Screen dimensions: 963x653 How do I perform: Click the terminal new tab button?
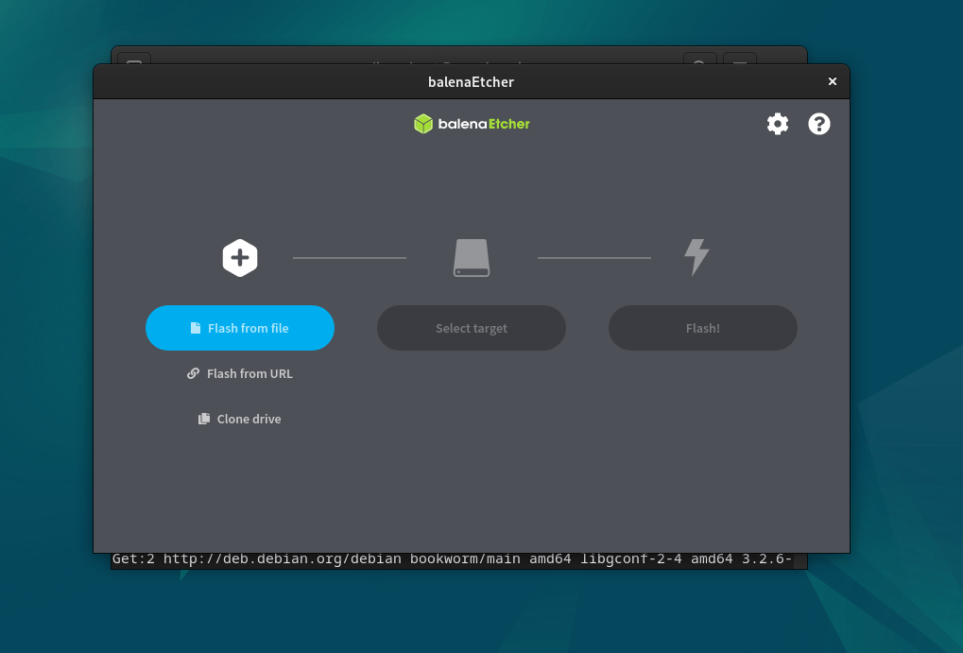click(x=134, y=59)
